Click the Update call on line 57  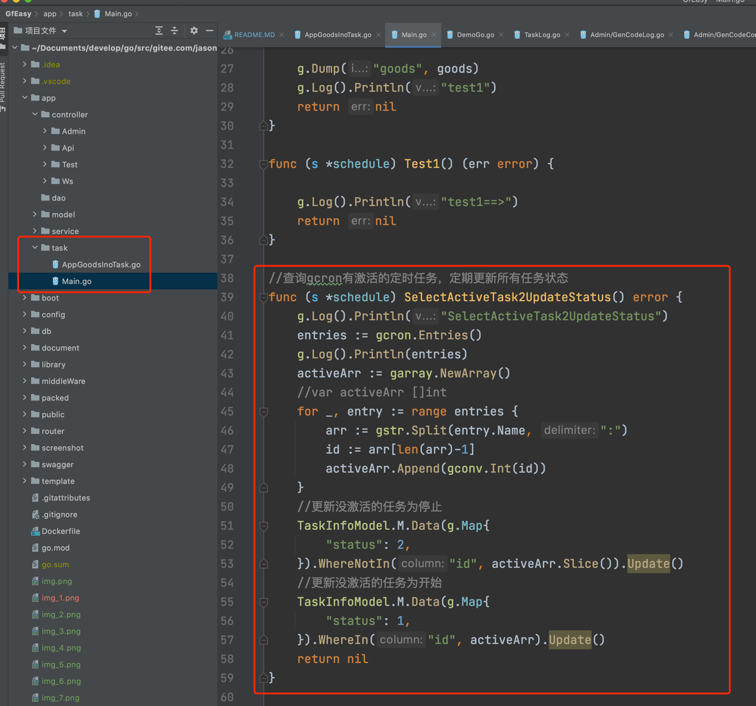click(570, 640)
